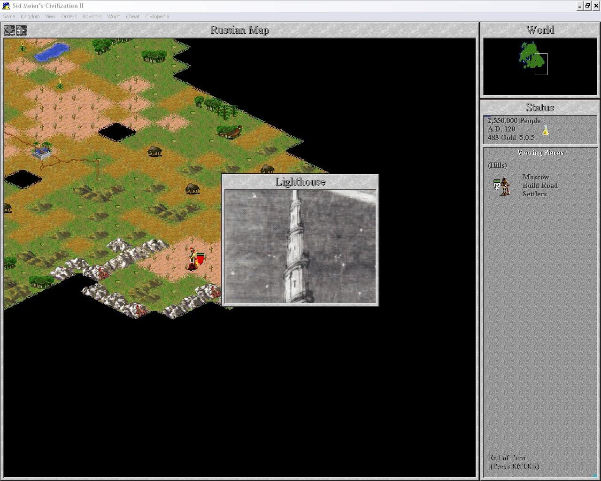Click the yellow science flask icon
The width and height of the screenshot is (601, 481).
click(545, 130)
